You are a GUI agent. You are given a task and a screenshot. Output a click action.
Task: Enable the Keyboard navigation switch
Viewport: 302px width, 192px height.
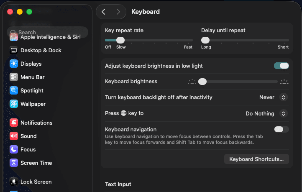tap(282, 129)
